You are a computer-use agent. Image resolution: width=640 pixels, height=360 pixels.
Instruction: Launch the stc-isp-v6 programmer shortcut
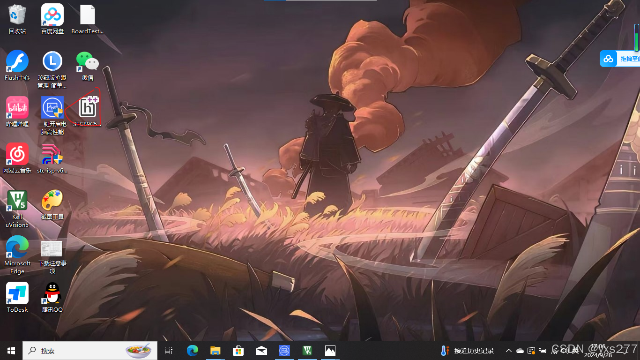click(52, 158)
